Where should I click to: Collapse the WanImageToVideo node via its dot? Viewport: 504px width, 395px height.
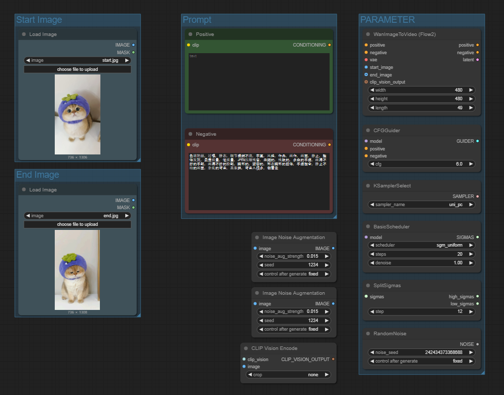click(368, 34)
